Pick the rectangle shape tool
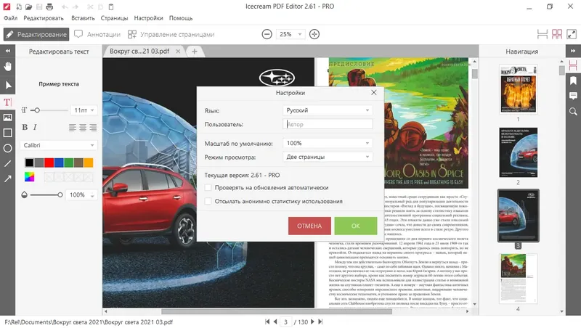This screenshot has height=328, width=581. (7, 133)
